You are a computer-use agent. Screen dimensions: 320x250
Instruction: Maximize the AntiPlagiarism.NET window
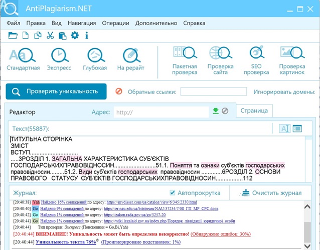[x=300, y=9]
